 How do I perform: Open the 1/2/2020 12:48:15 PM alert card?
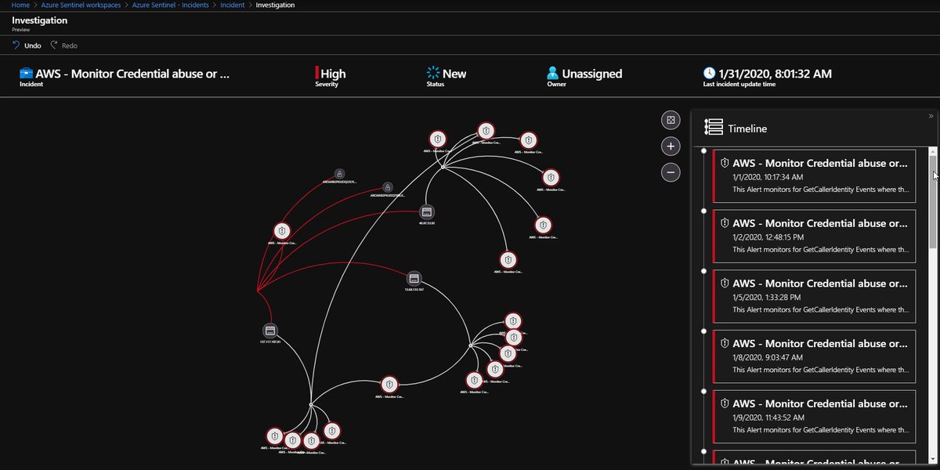pos(814,237)
